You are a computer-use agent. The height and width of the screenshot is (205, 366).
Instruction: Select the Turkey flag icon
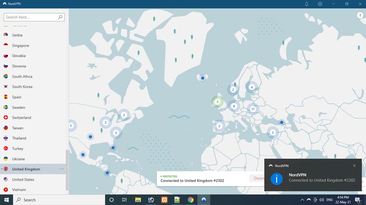[6, 149]
